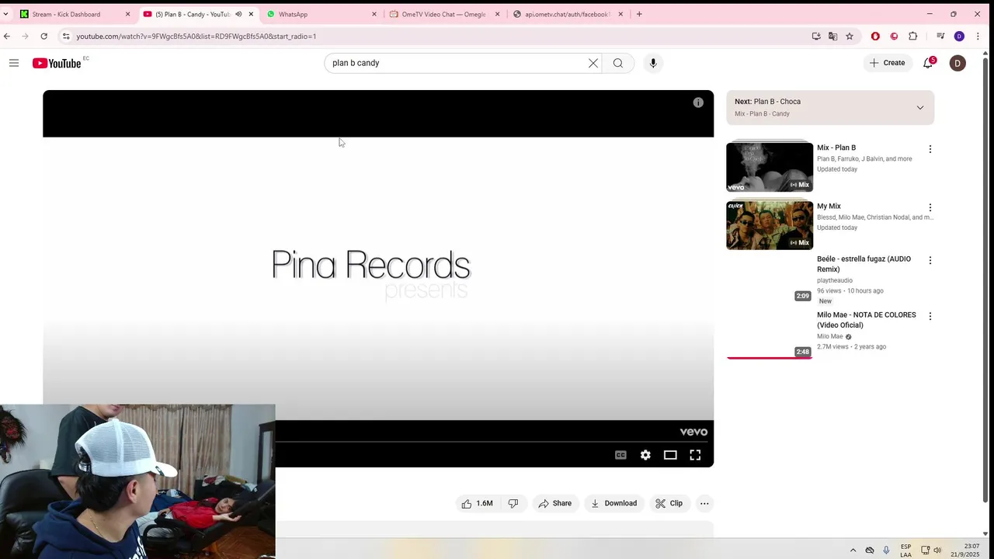Click the magnifier search button
Viewport: 994px width, 559px height.
(x=618, y=63)
